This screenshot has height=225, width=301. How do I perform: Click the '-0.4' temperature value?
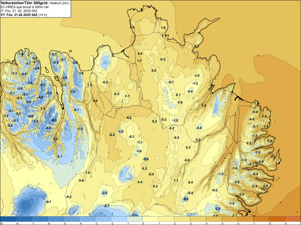[190, 193]
